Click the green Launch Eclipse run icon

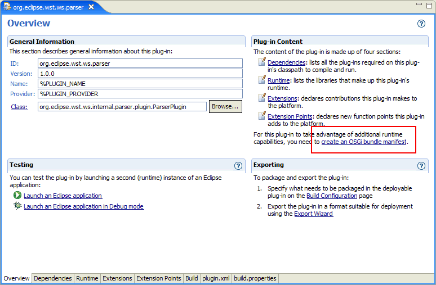click(17, 196)
